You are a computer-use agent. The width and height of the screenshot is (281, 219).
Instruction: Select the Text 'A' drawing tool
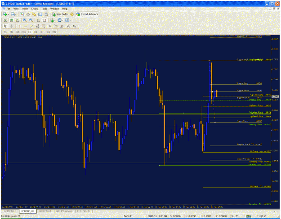coord(50,26)
